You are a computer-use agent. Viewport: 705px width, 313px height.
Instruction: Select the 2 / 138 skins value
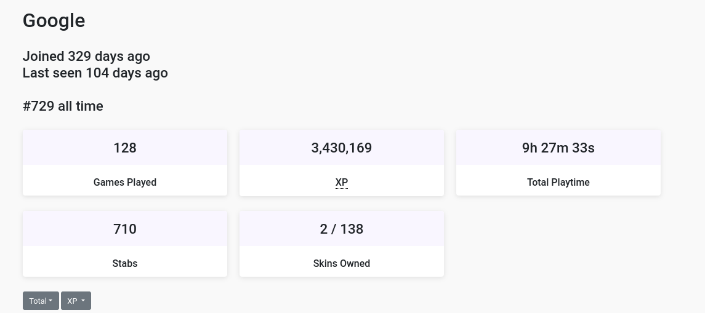[x=342, y=229]
